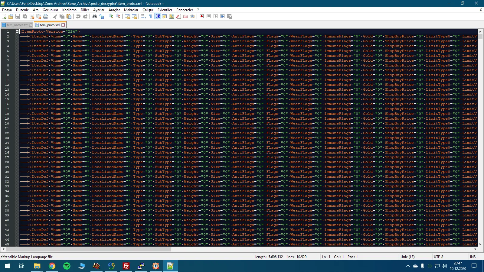Image resolution: width=484 pixels, height=272 pixels.
Task: Open the Diller menu
Action: point(85,10)
